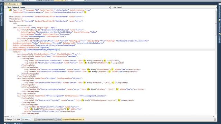Click the TemplateField HeaderText="Office Assignment" line
The height and width of the screenshot is (124, 221).
[61, 96]
